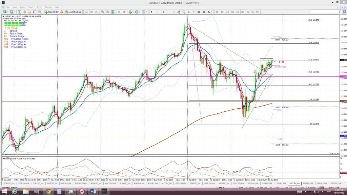Viewport: 347px width, 195px height.
Task: Activate the standard cursor mode
Action: coord(152,12)
